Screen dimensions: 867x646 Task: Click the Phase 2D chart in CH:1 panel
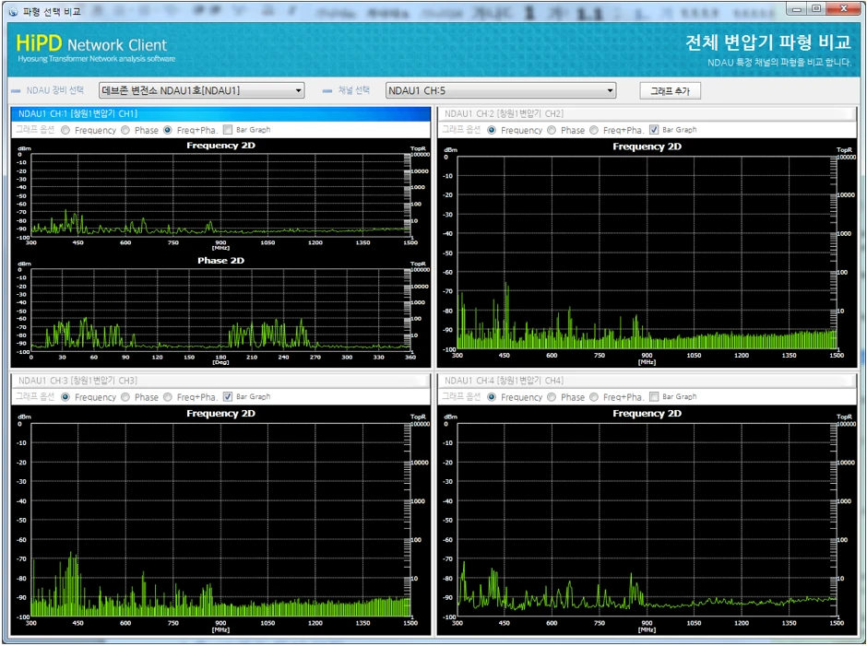click(220, 310)
